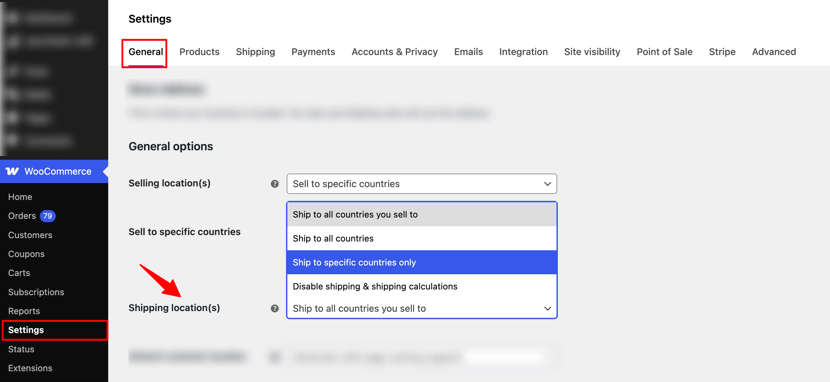Open the Emails settings tab
This screenshot has width=830, height=382.
[468, 52]
